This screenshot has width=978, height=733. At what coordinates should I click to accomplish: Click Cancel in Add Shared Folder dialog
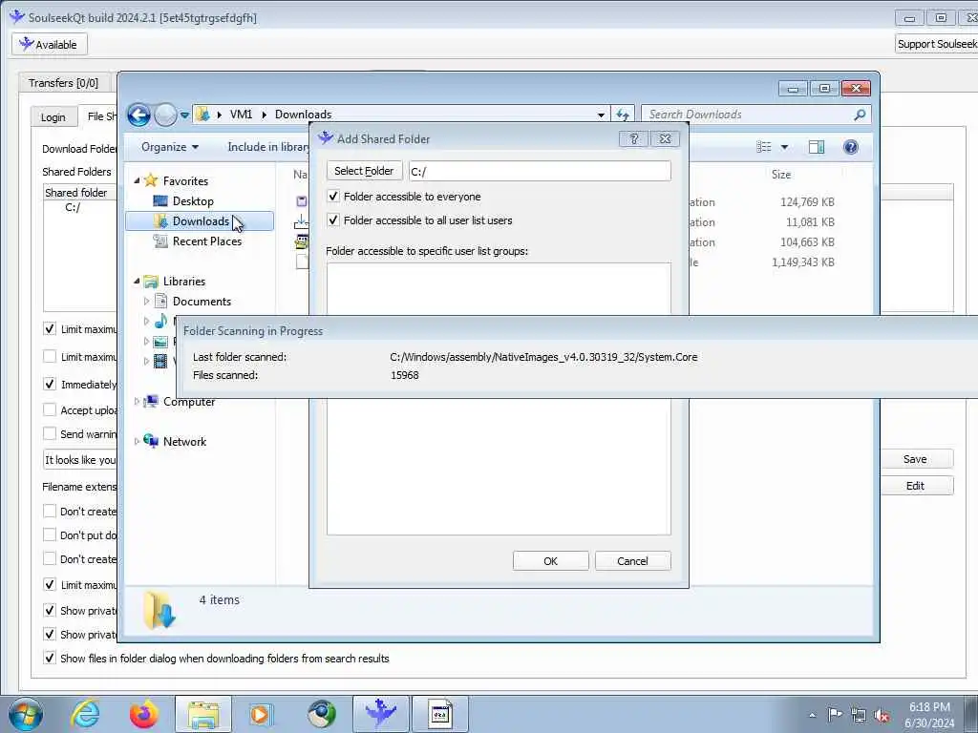tap(632, 561)
